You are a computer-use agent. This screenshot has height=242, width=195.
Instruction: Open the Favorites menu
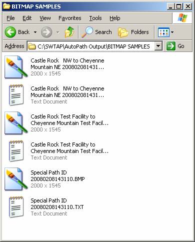(70, 18)
